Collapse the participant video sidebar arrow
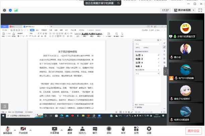Screen dimensions: 205x136 165,71
